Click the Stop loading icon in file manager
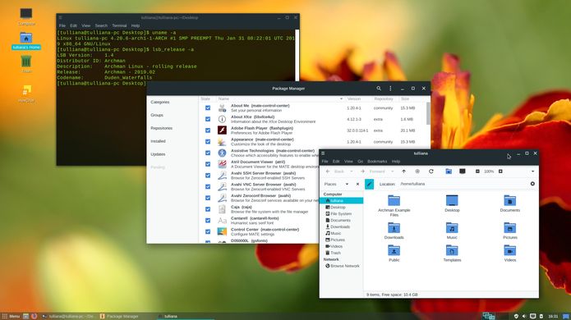Image resolution: width=571 pixels, height=320 pixels. (417, 171)
